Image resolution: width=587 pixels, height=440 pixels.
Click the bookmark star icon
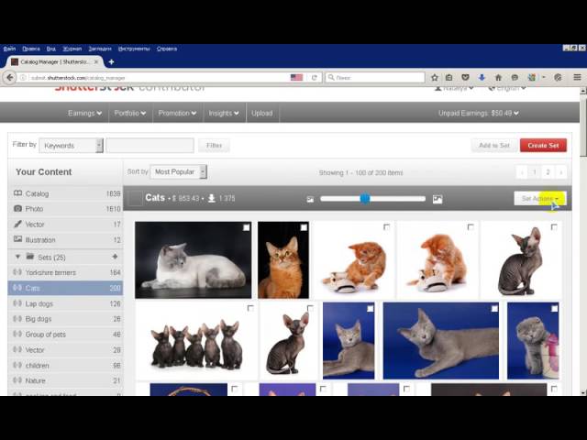click(x=434, y=77)
